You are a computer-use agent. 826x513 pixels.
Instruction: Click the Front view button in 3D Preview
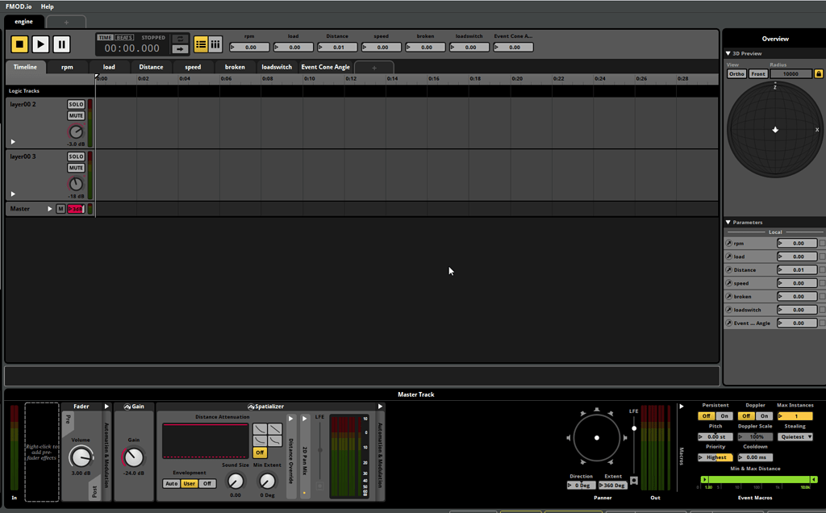[758, 73]
